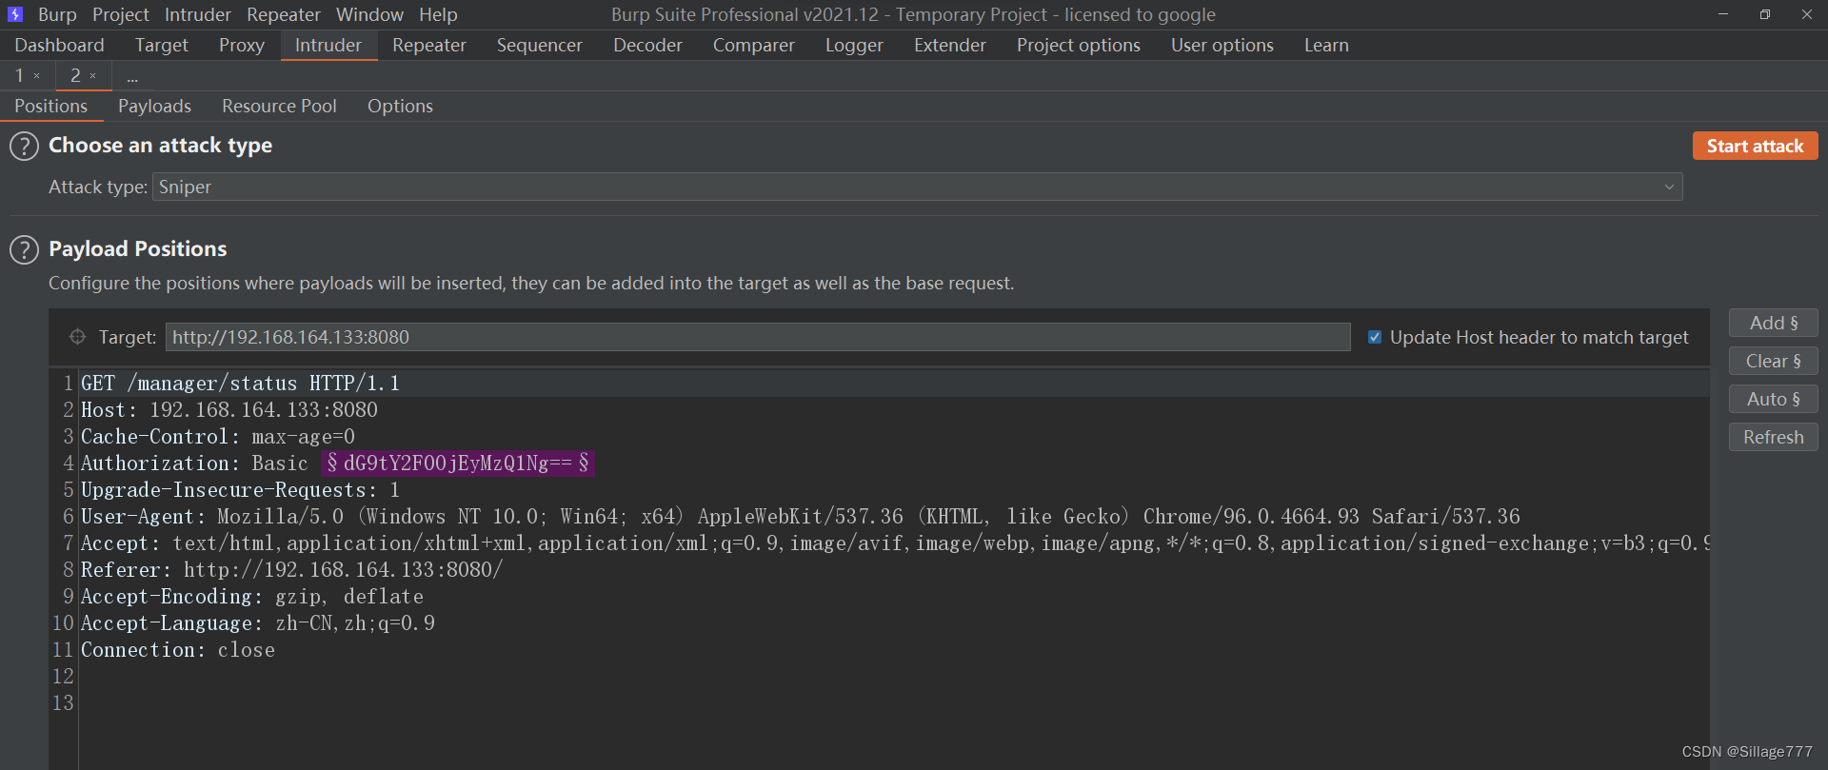Switch to the Dashboard tab
1828x770 pixels.
pyautogui.click(x=59, y=45)
